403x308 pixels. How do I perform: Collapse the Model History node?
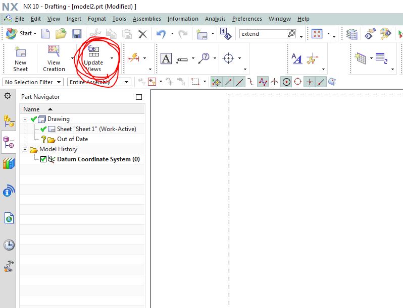(25, 149)
